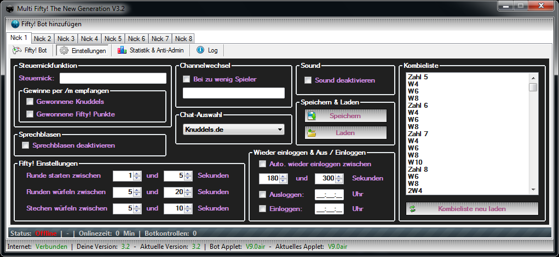The image size is (559, 257).
Task: Switch to the Nick 7 tab
Action: [160, 39]
